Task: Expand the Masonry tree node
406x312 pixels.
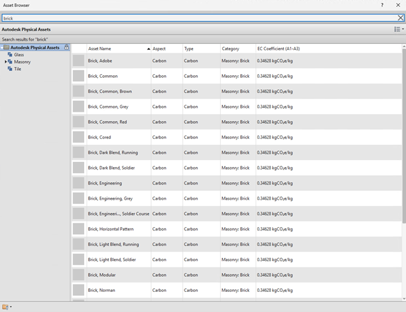Action: 6,62
